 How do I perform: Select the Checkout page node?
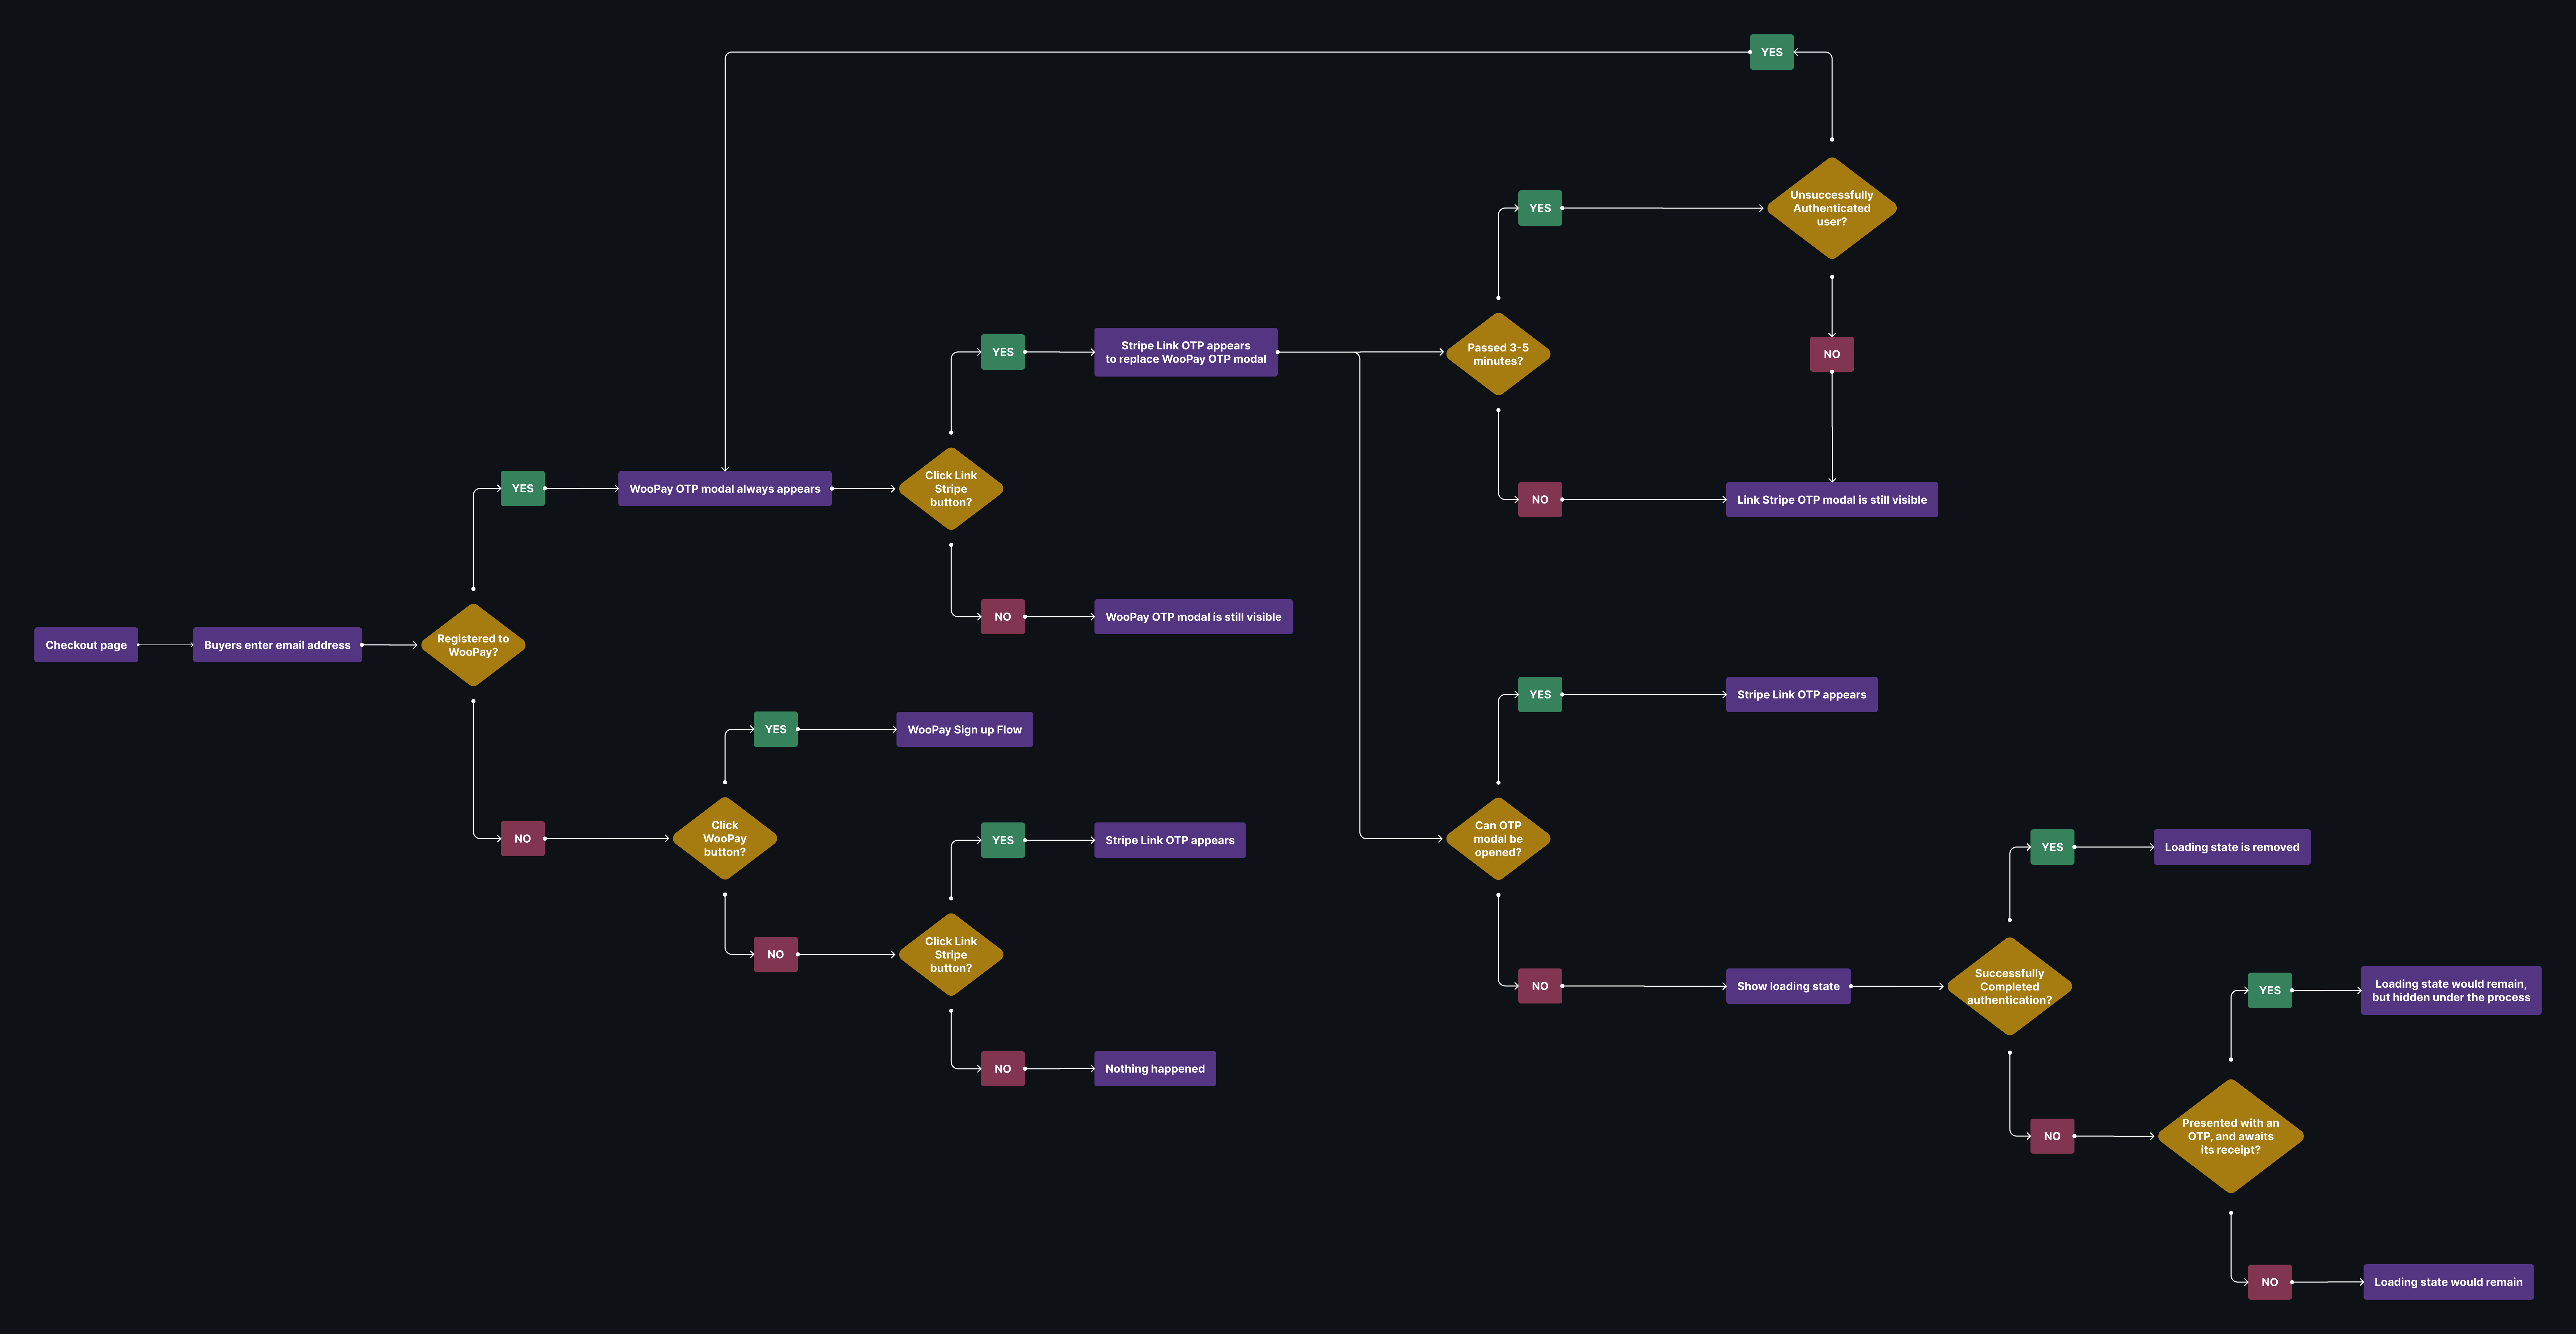click(x=86, y=644)
